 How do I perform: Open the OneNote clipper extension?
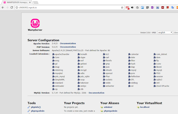tap(152, 8)
